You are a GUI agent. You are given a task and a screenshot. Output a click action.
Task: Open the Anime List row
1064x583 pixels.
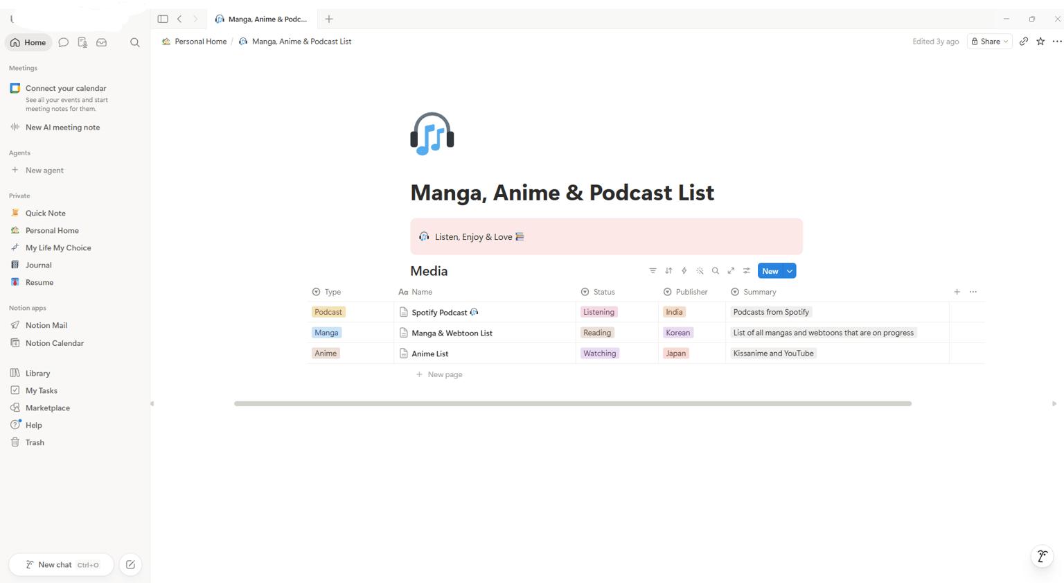pos(429,354)
